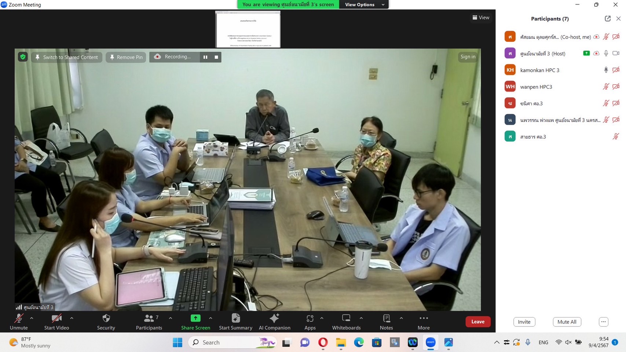
Task: Open the ellipsis menu beside Mute All
Action: (603, 322)
